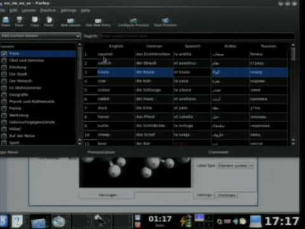Click the cell 'la vaca'
Viewport: 305px width, 229px height.
tap(192, 81)
